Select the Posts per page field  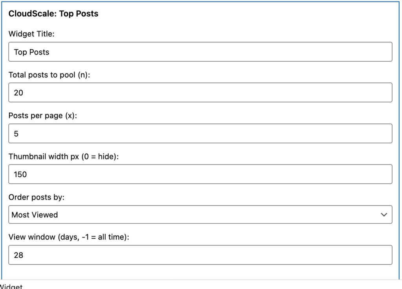click(200, 134)
